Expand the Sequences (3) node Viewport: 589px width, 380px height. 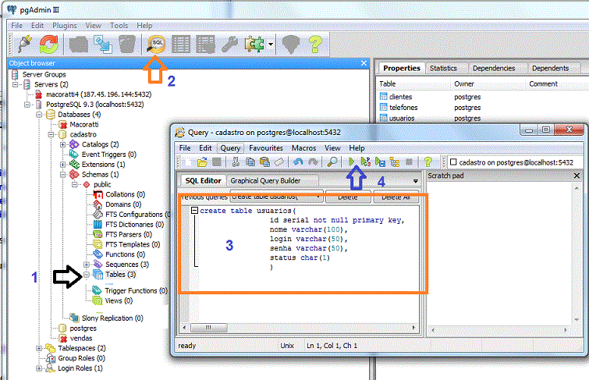tap(87, 265)
